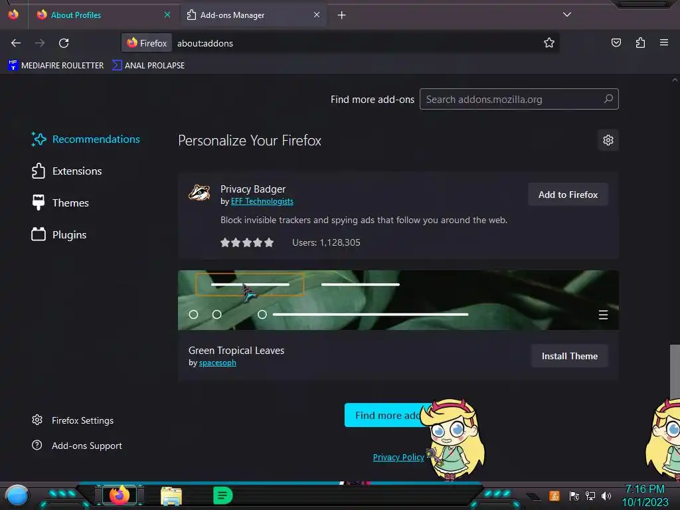680x510 pixels.
Task: Click the scroll up arrow of page
Action: tap(675, 80)
